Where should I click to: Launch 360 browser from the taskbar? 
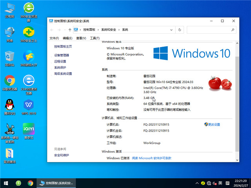[18, 183]
